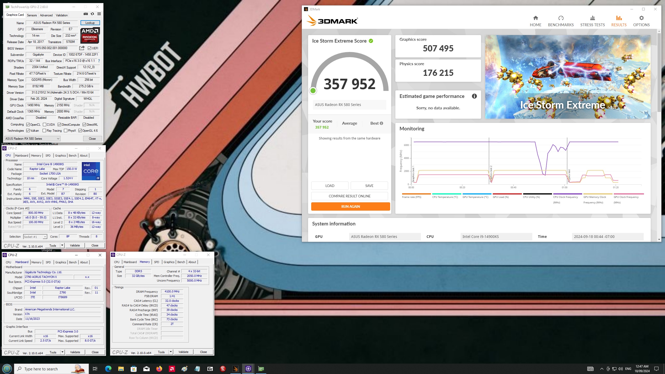665x374 pixels.
Task: Open File Explorer from the taskbar
Action: click(121, 369)
